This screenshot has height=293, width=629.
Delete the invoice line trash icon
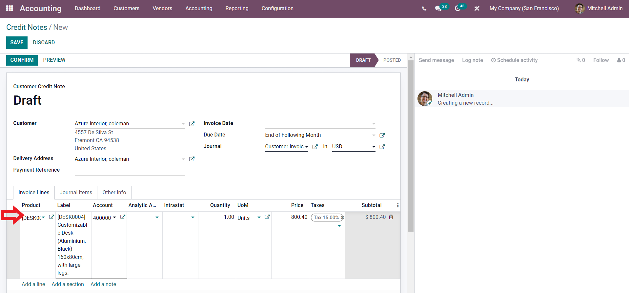[x=391, y=217]
